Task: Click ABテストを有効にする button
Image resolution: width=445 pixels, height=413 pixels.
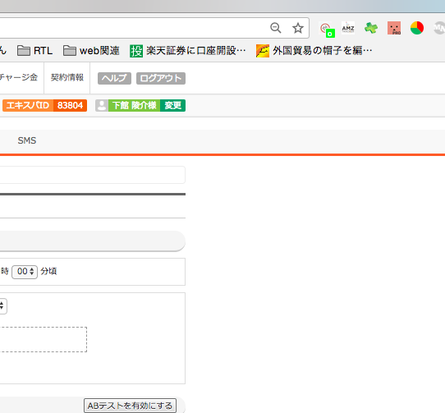Action: (130, 406)
